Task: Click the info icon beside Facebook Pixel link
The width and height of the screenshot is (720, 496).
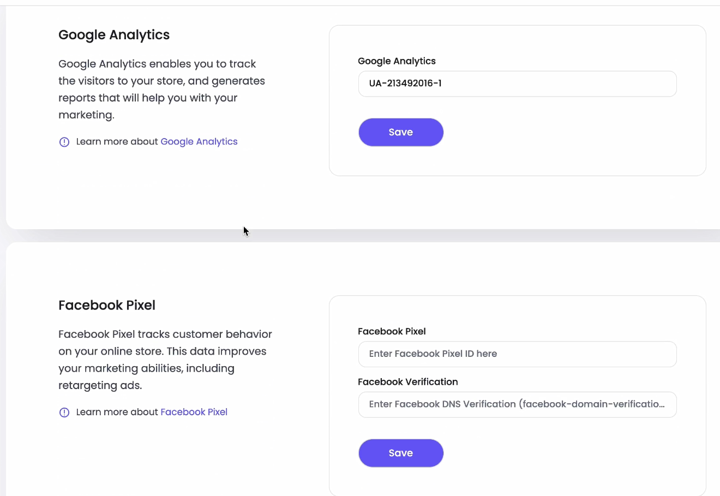Action: 64,413
